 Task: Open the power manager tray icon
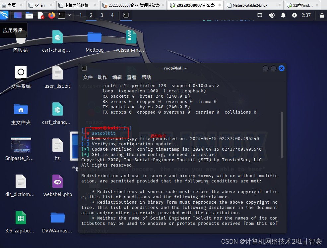[294, 15]
